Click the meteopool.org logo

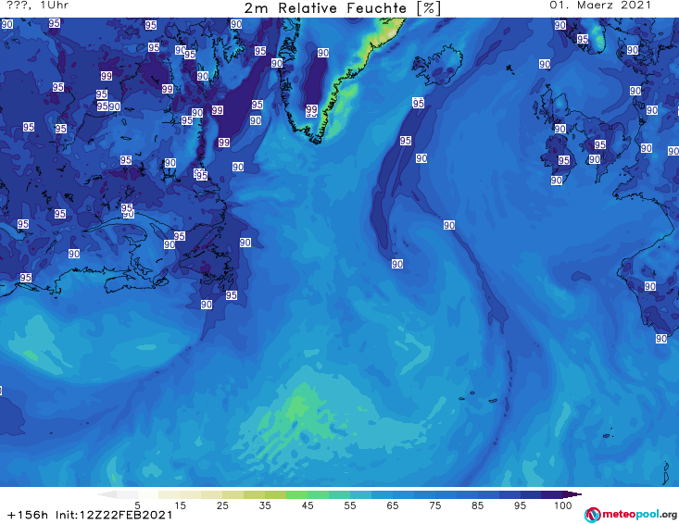click(631, 515)
